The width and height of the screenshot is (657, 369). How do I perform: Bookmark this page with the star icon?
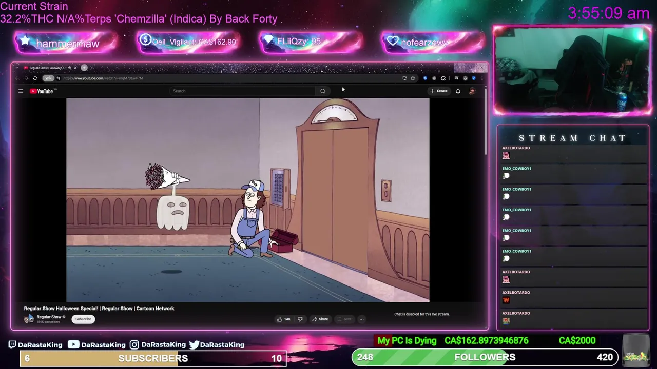pos(413,78)
